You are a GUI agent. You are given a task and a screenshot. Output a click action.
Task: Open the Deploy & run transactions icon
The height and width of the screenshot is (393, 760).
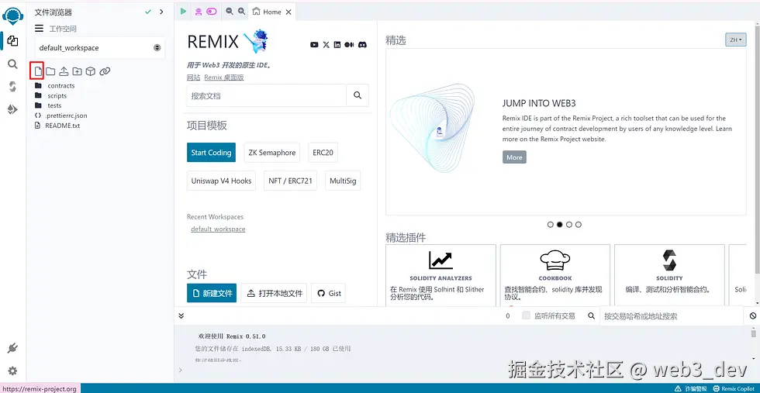click(12, 109)
